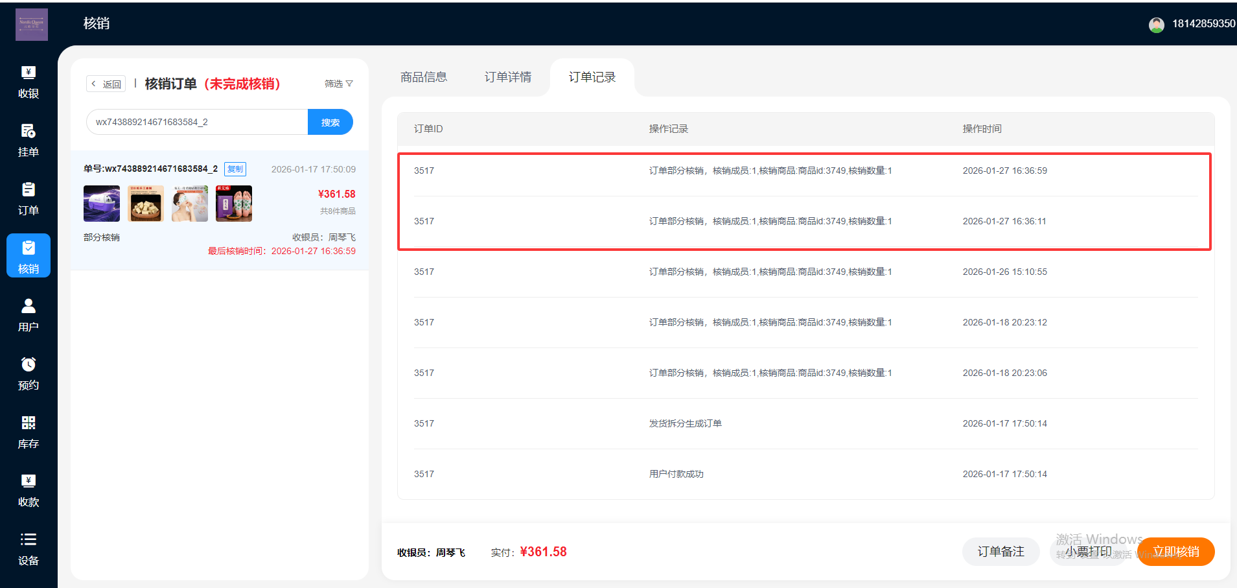Open the 收款 payment collection icon
1237x588 pixels.
click(29, 481)
